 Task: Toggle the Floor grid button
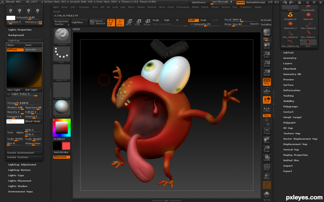point(267,91)
